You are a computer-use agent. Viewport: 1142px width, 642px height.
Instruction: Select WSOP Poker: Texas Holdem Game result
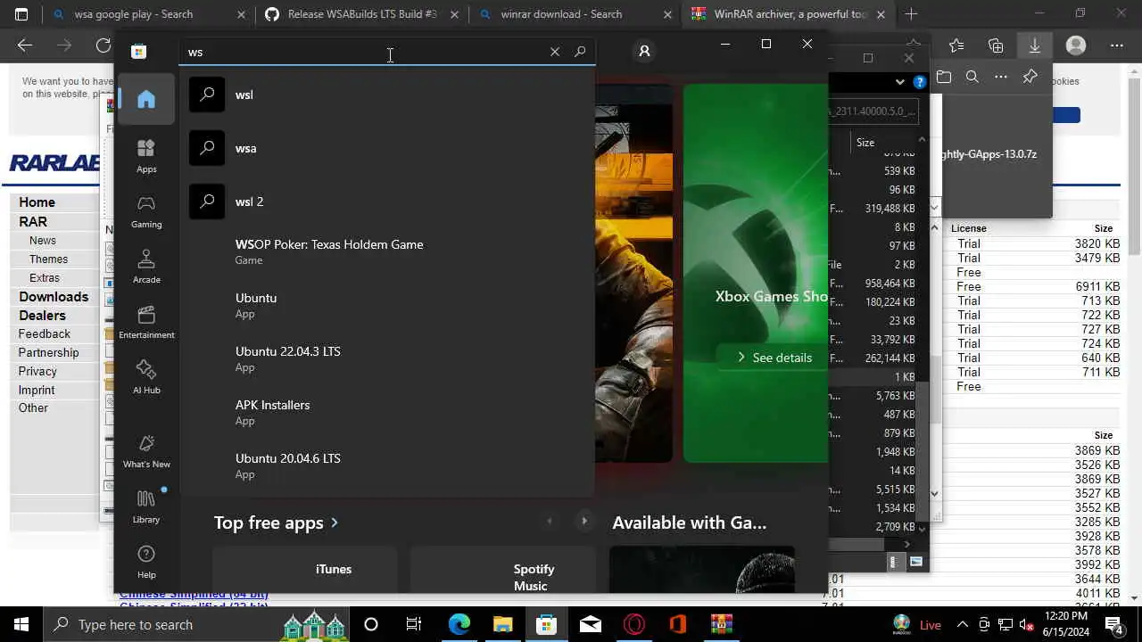coord(387,251)
